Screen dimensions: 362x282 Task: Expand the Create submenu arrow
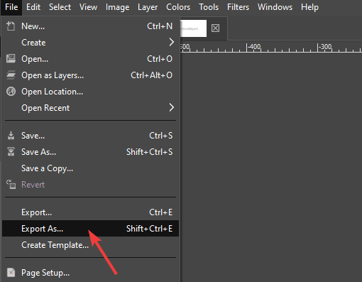(x=172, y=43)
